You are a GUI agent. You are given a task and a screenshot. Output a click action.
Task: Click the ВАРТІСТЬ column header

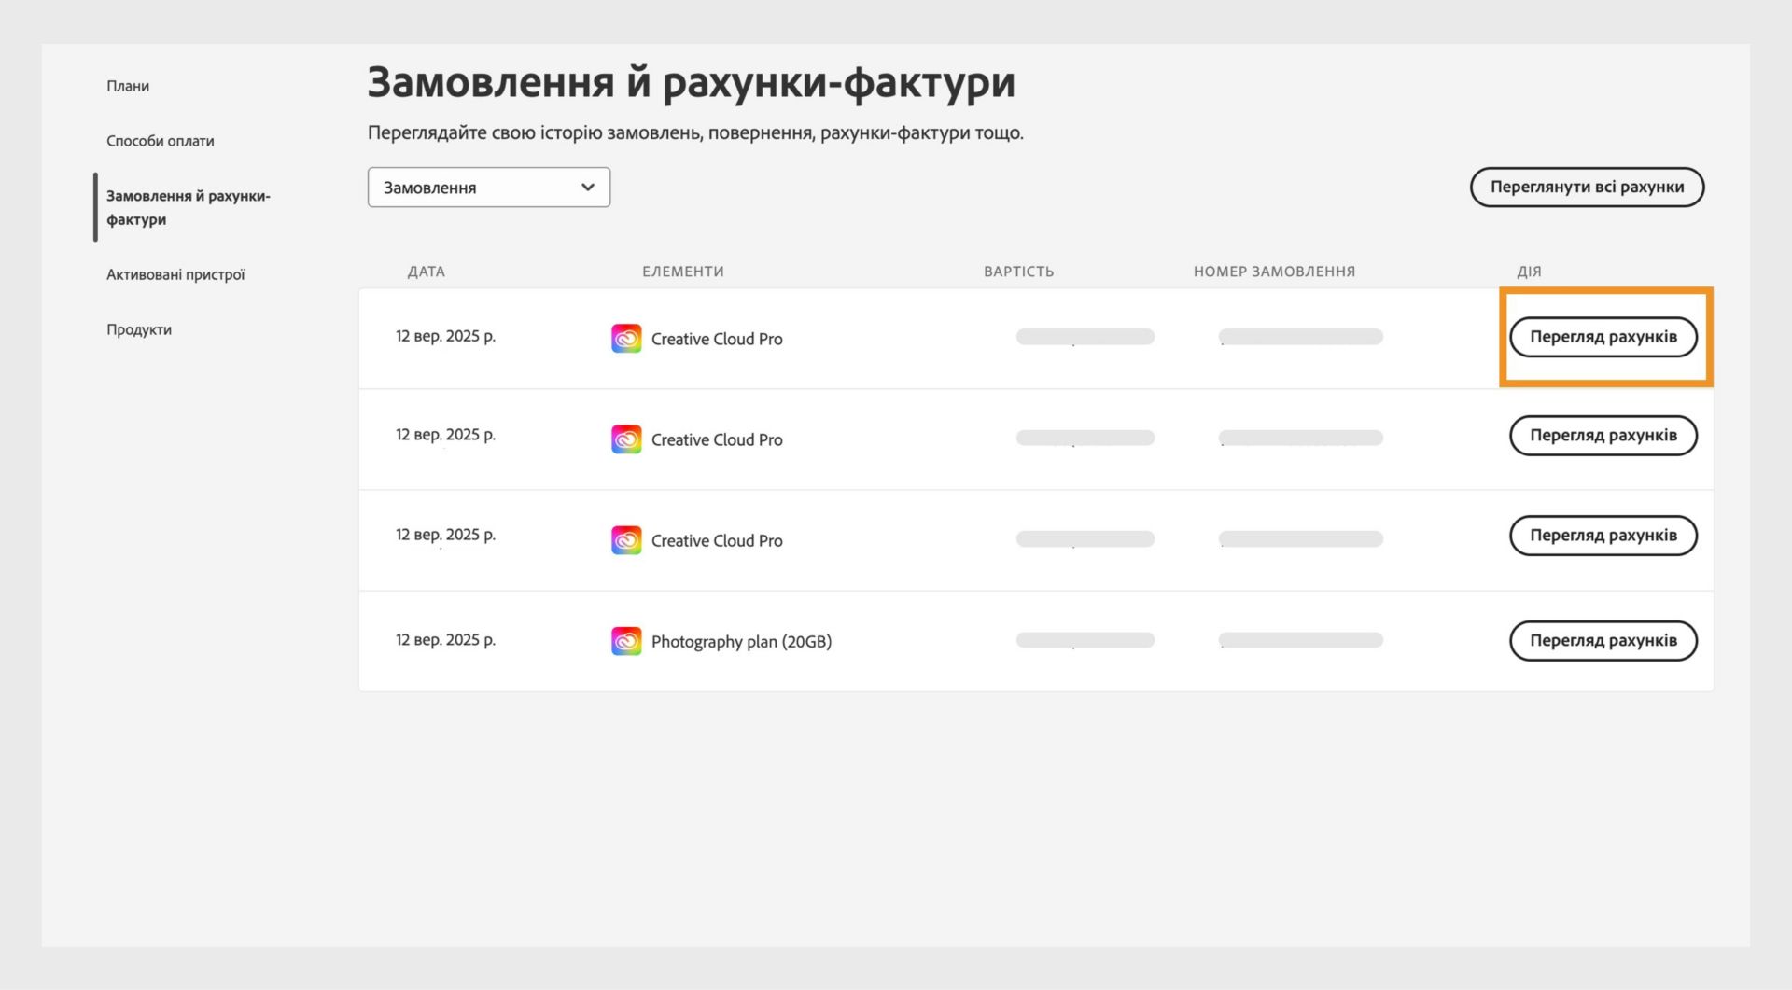coord(1019,272)
